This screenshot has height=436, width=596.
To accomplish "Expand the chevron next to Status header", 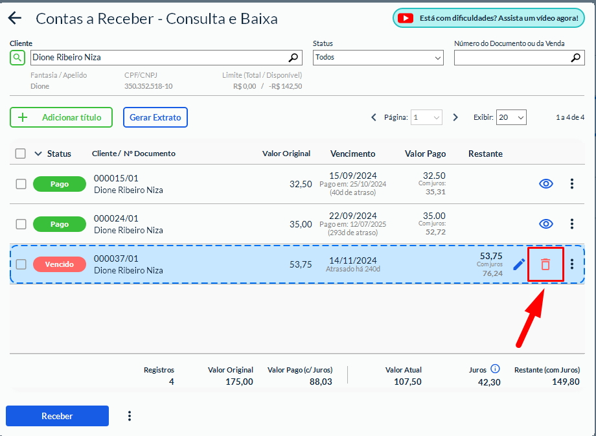I will [x=38, y=154].
